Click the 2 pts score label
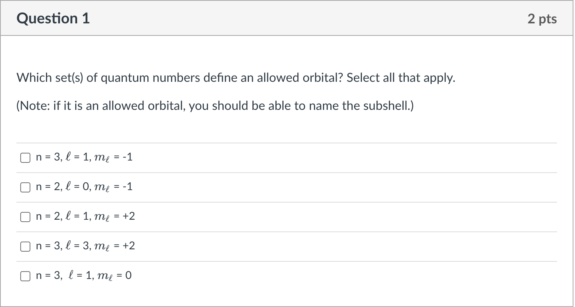The image size is (575, 307). click(542, 19)
